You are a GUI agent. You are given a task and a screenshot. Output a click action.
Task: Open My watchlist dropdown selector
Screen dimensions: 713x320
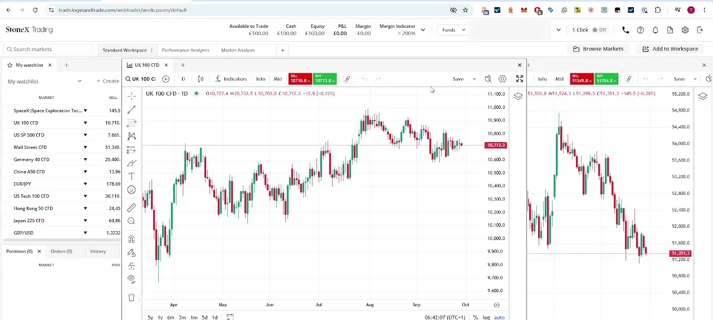coord(45,81)
